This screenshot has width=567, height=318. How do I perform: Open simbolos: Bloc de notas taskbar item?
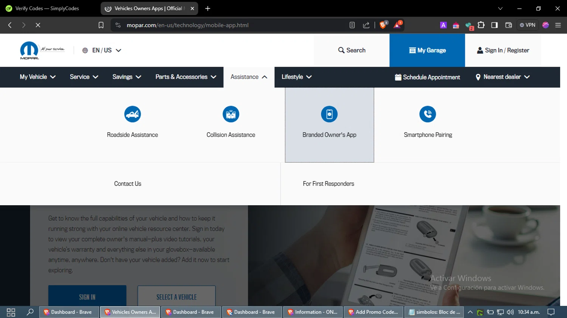click(435, 312)
